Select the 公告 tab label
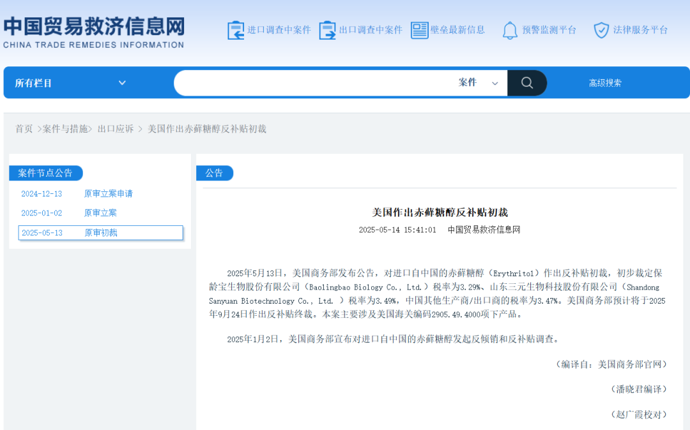This screenshot has height=430, width=690. [214, 173]
